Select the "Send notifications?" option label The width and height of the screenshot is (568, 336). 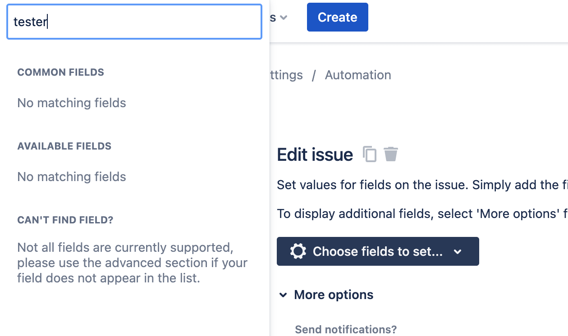pos(346,330)
